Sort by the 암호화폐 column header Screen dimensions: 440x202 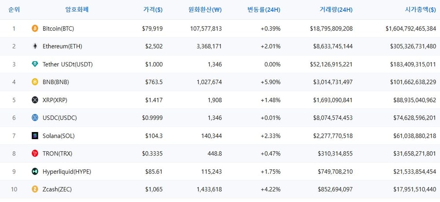pyautogui.click(x=77, y=10)
